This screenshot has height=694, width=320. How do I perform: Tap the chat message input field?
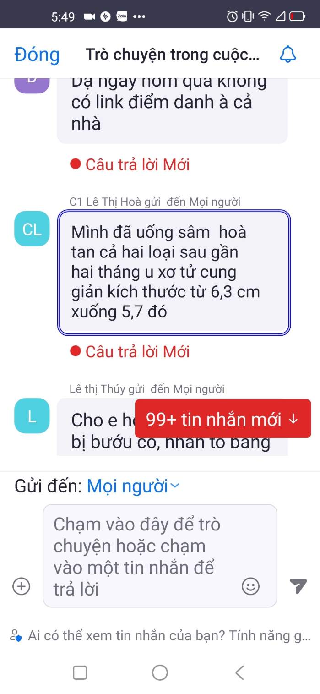160,556
